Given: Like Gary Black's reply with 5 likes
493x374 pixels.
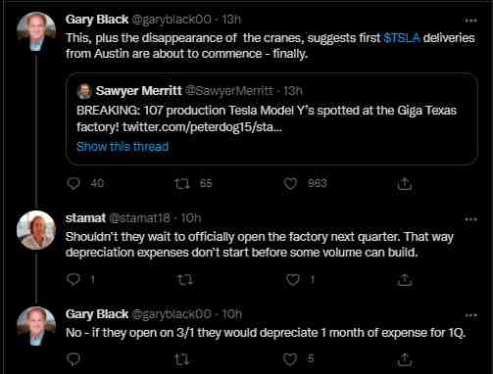Looking at the screenshot, I should (x=290, y=359).
